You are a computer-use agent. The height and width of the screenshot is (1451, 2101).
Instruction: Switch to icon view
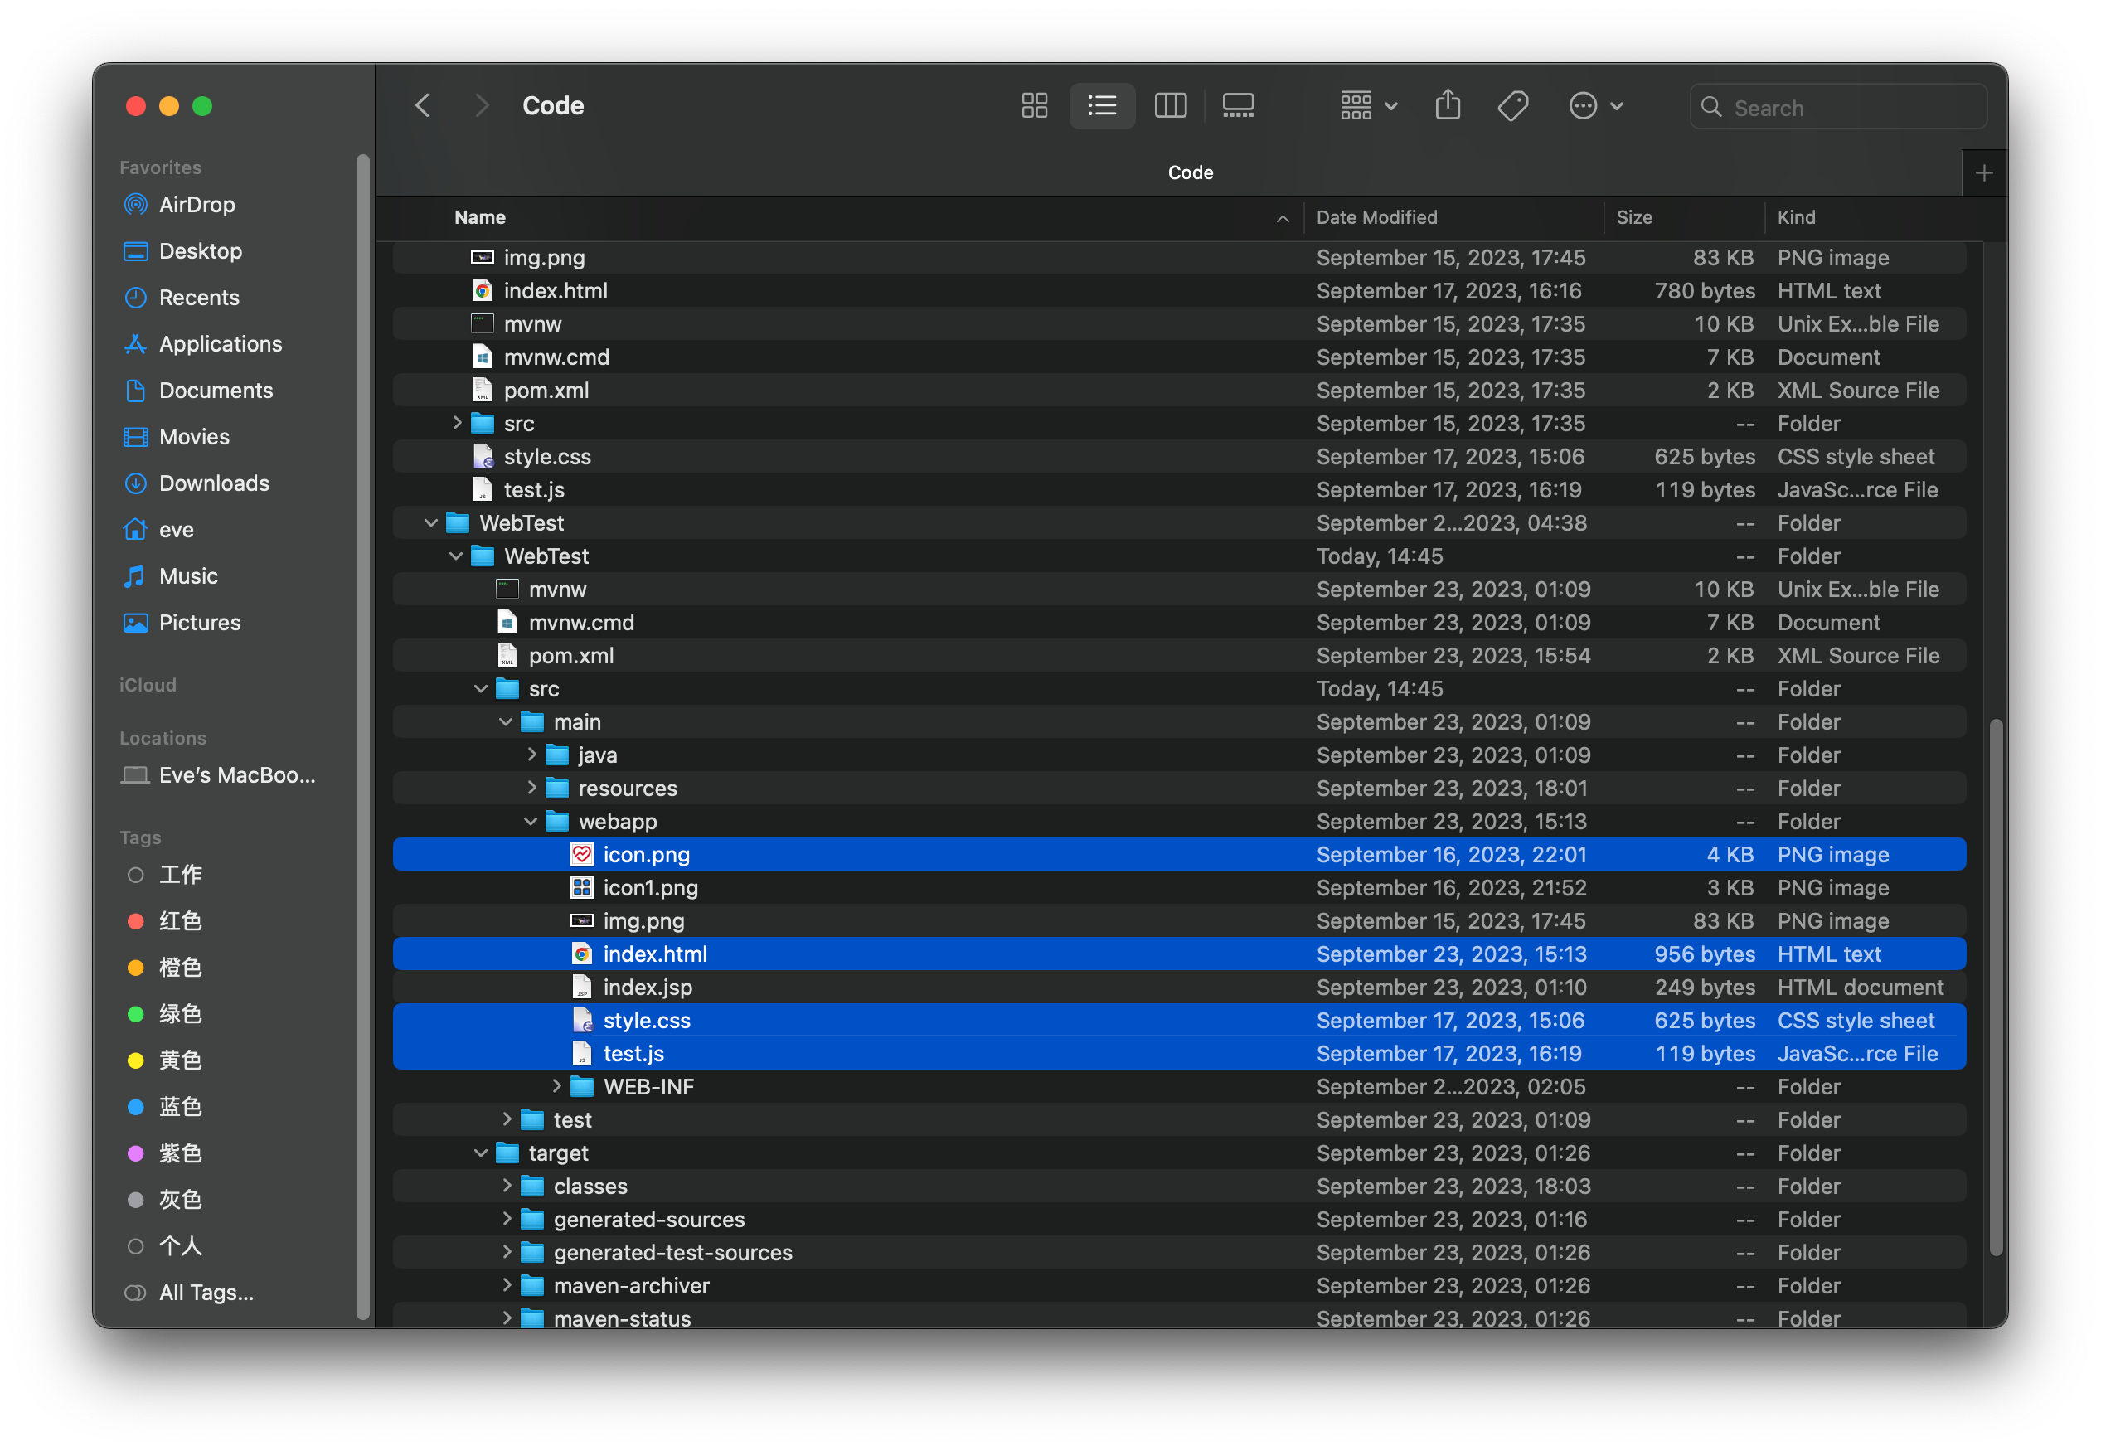(1034, 105)
